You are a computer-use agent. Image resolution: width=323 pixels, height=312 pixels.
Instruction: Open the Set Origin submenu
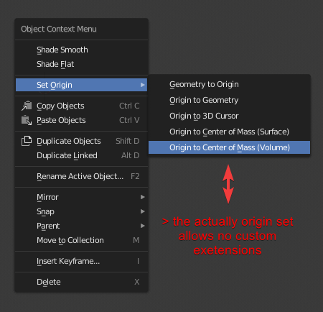click(81, 85)
